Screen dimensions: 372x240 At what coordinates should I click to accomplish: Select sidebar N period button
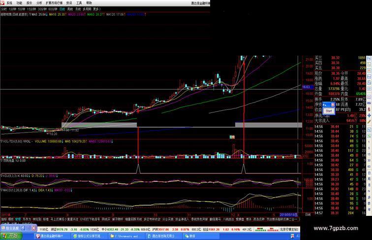tap(369, 191)
